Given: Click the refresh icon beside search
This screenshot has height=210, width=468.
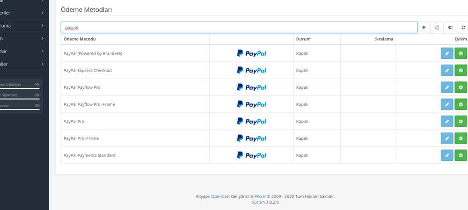Looking at the screenshot, I should [463, 28].
